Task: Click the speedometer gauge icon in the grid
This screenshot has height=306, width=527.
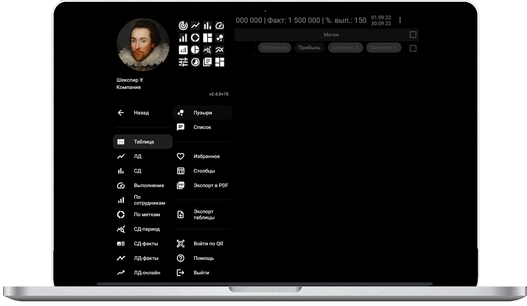Action: point(219,26)
